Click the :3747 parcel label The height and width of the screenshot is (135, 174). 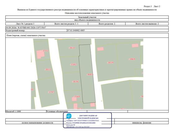point(51,92)
